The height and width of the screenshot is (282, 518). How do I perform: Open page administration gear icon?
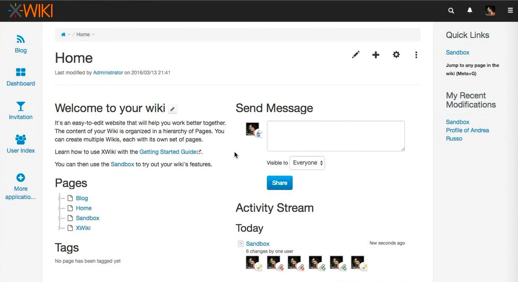pos(396,54)
